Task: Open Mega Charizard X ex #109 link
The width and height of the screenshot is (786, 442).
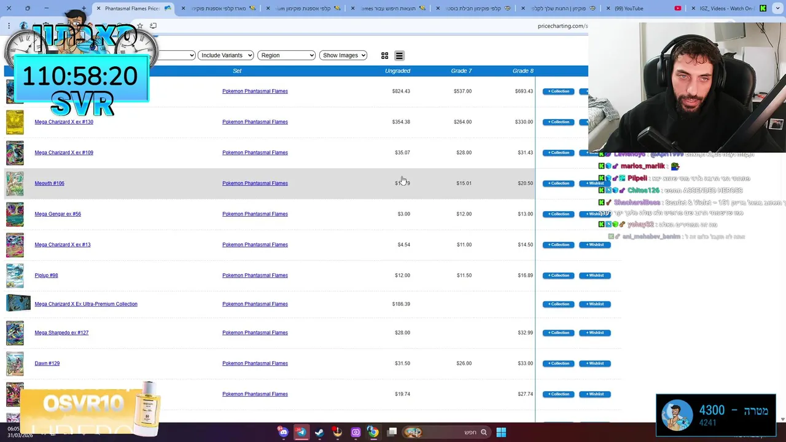Action: [64, 153]
